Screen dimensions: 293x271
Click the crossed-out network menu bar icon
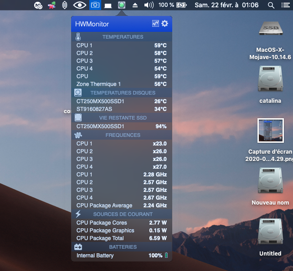coord(51,5)
